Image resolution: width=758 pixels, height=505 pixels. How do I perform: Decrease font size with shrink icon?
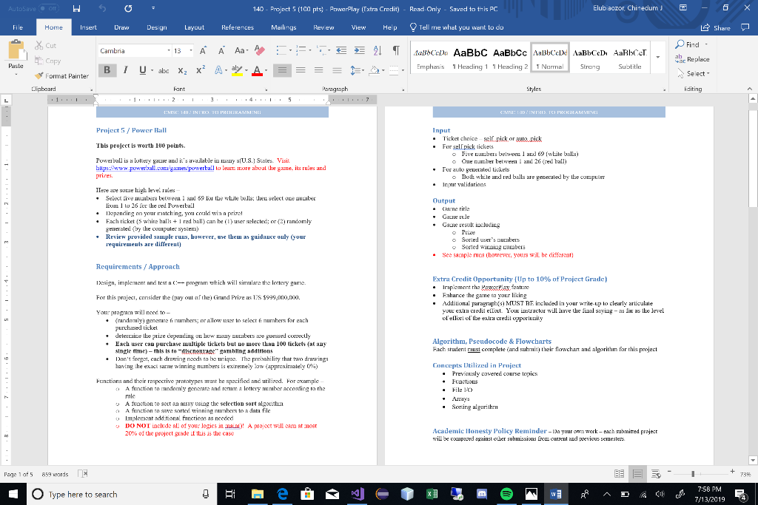point(221,51)
